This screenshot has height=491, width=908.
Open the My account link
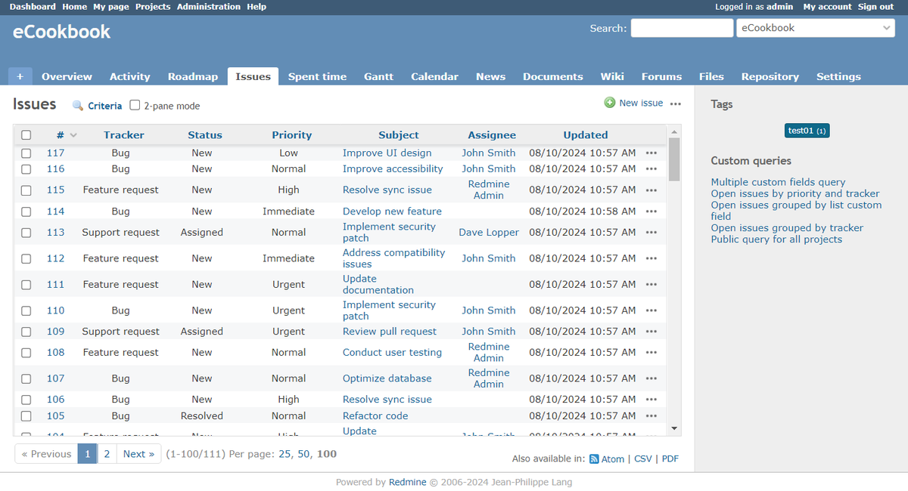tap(827, 6)
